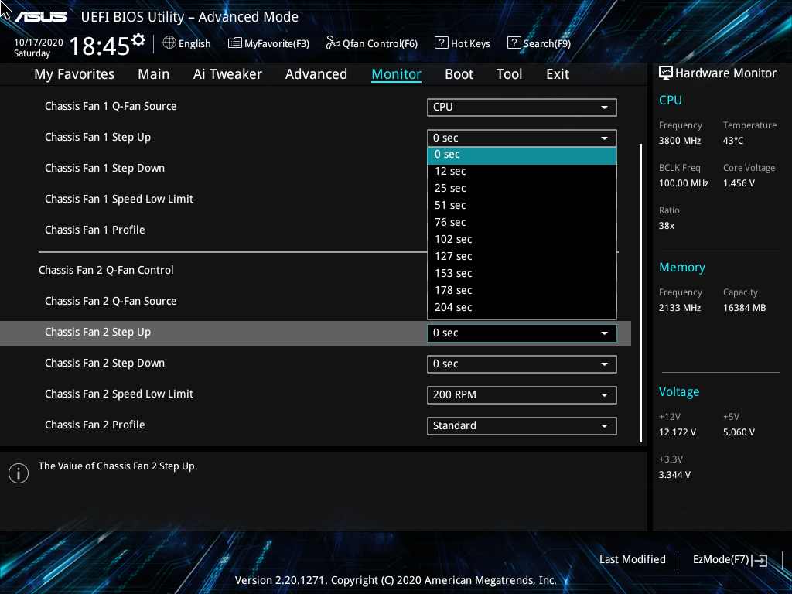Choose 153 sec from the open list
This screenshot has height=594, width=792.
(x=522, y=273)
